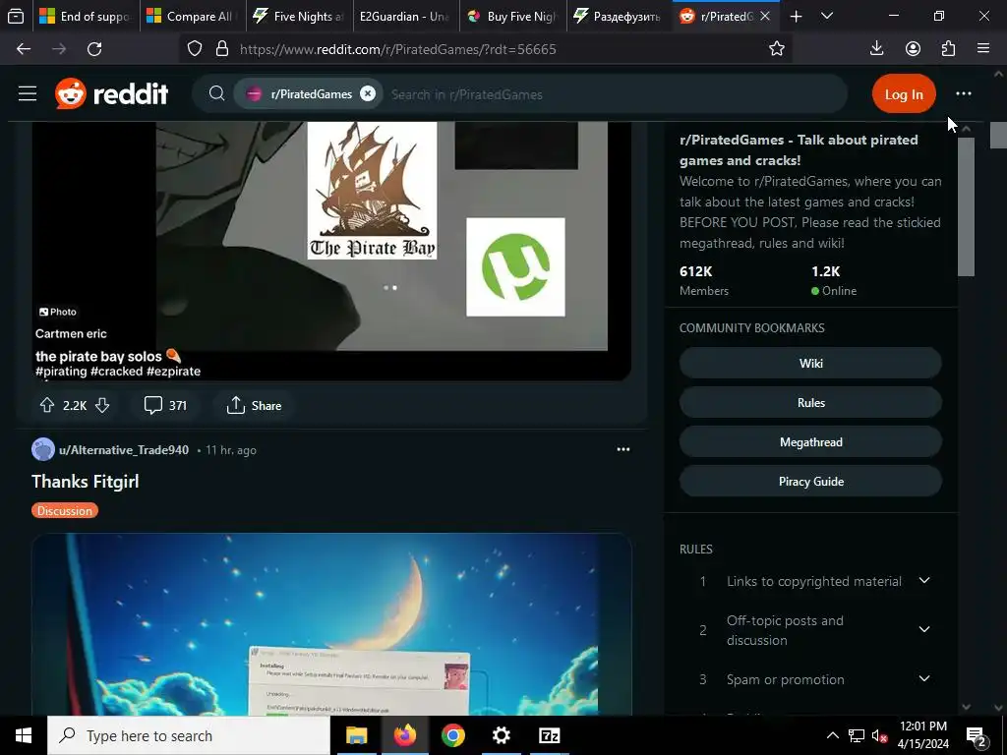Click the muted volume tray icon
This screenshot has width=1007, height=755.
pos(879,735)
